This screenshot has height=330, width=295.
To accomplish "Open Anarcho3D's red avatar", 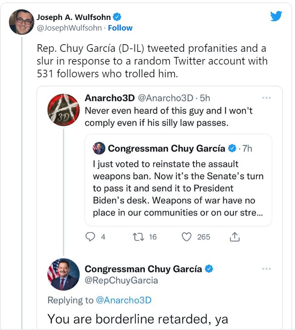I will coord(64,109).
